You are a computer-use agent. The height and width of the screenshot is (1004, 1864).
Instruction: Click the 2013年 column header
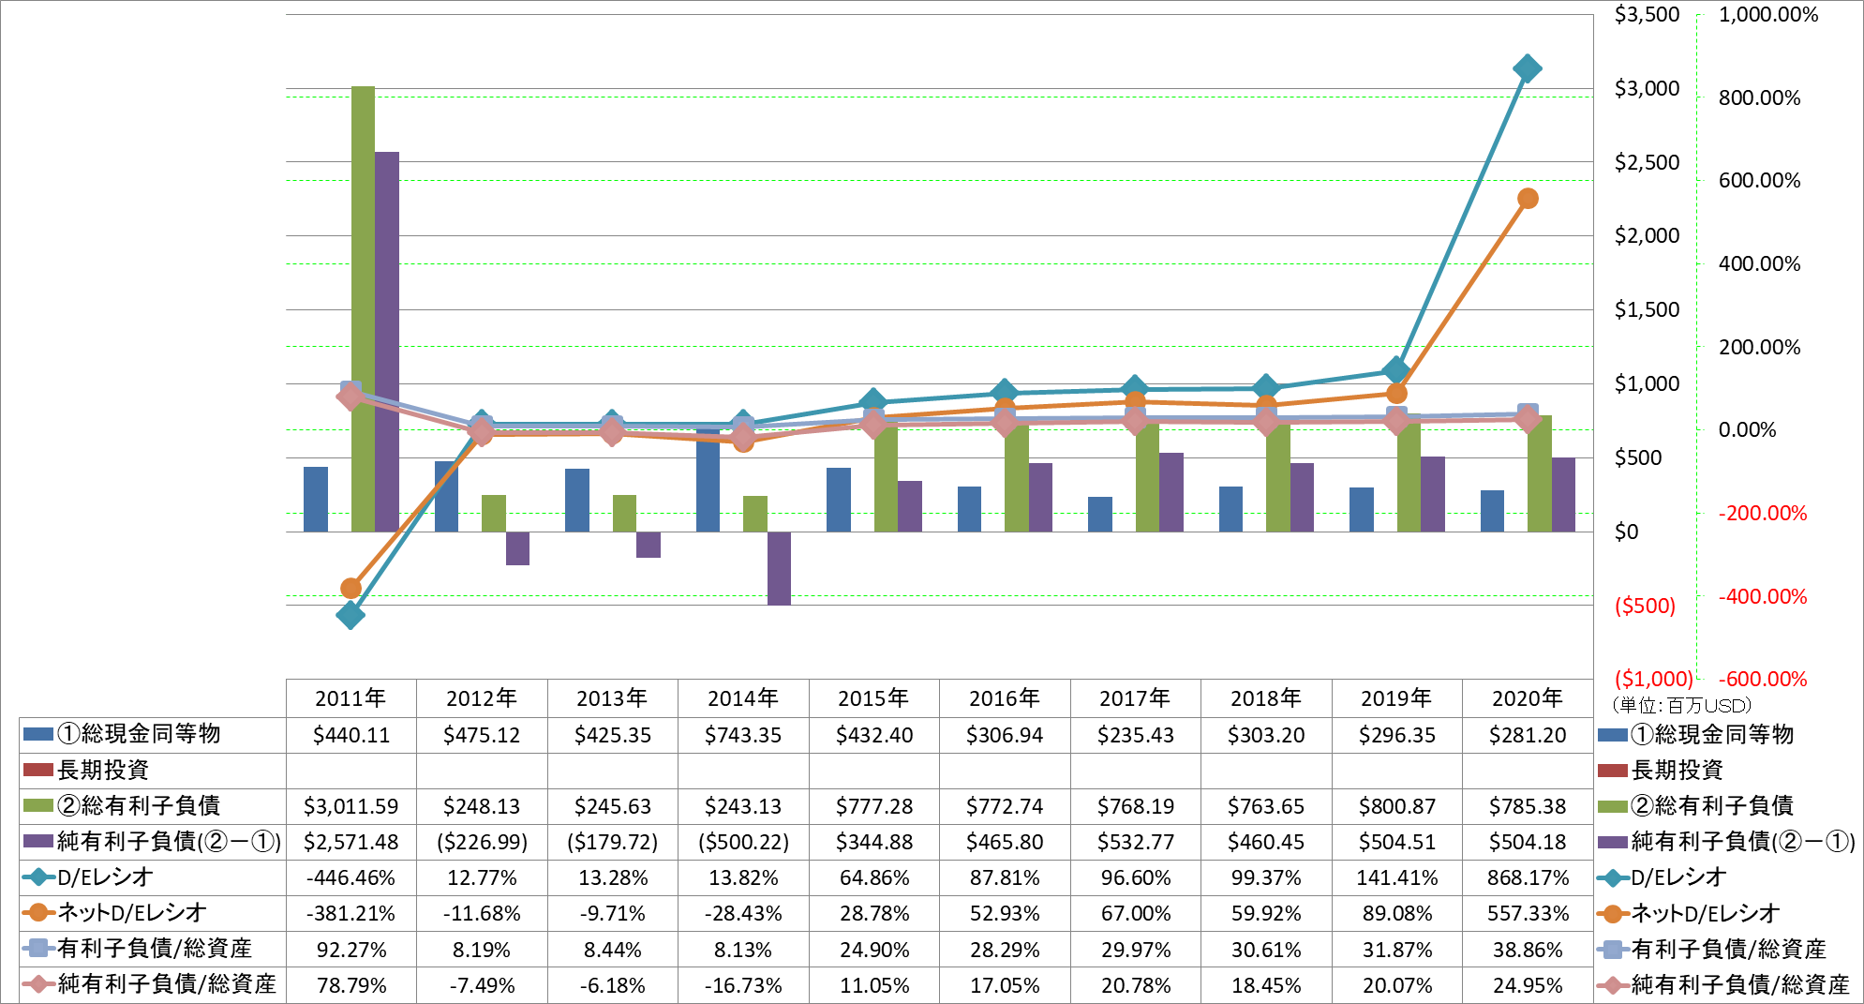click(612, 698)
